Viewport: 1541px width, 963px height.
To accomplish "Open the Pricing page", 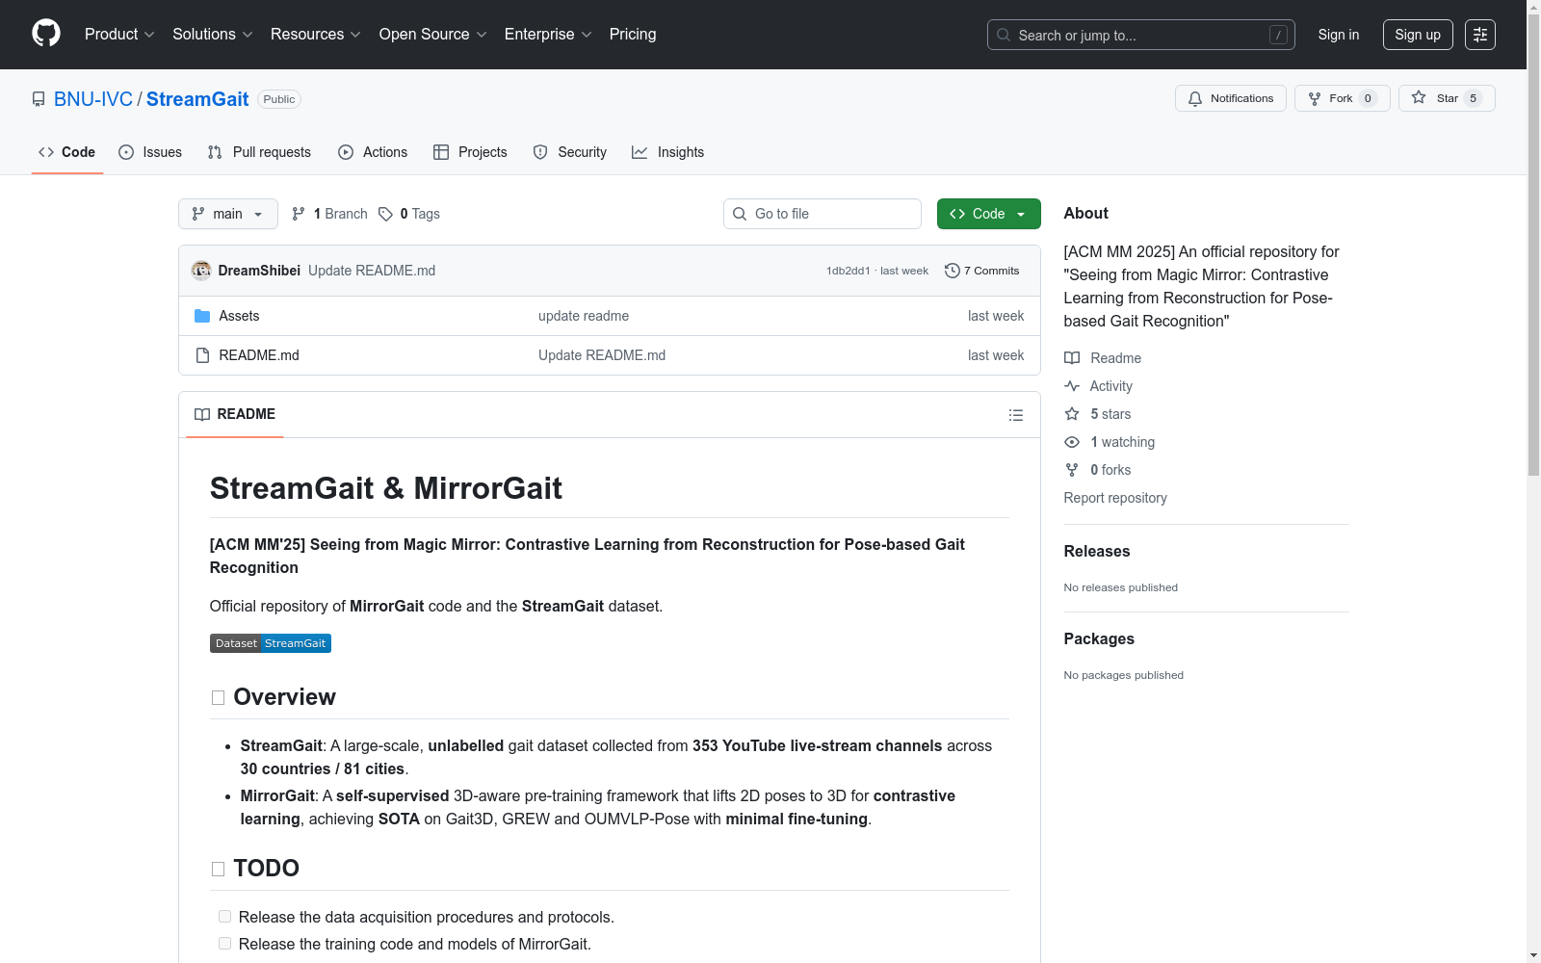I will point(633,34).
